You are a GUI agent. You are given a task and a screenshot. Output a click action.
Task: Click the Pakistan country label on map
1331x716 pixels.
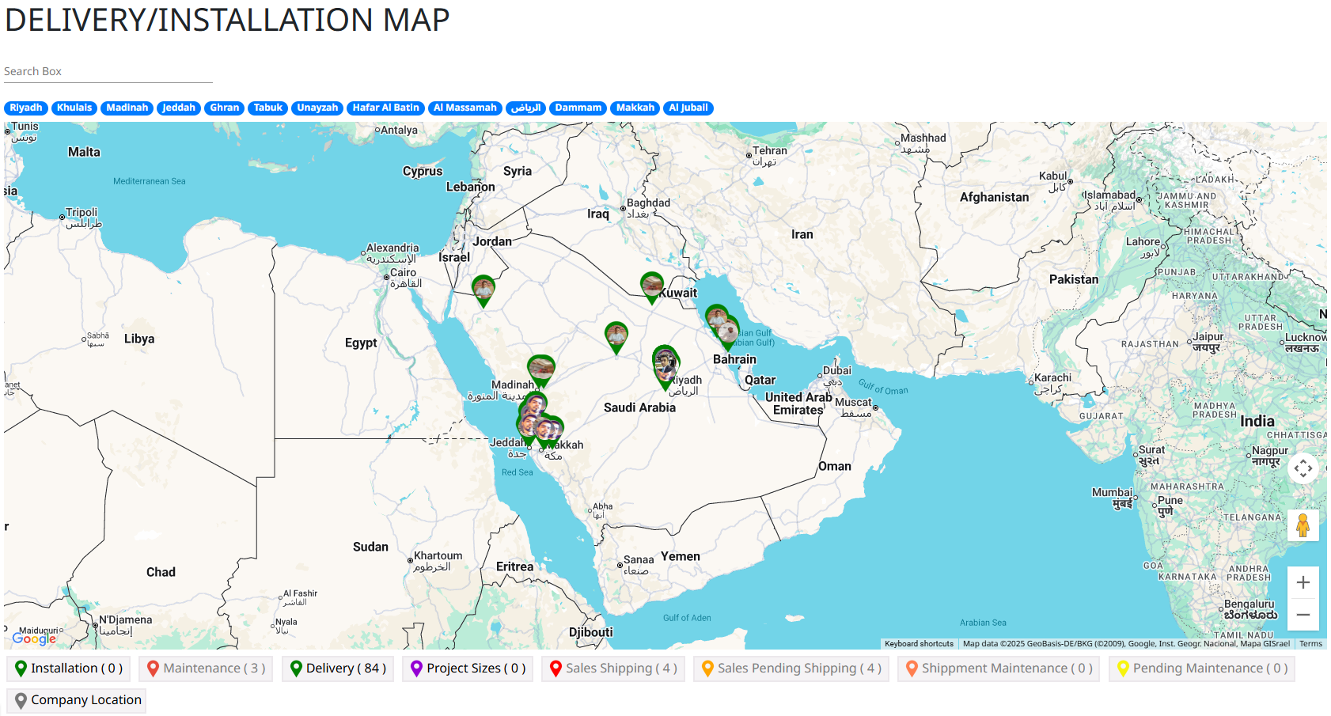(1074, 279)
